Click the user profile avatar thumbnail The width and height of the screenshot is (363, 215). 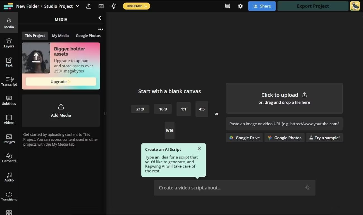click(355, 6)
